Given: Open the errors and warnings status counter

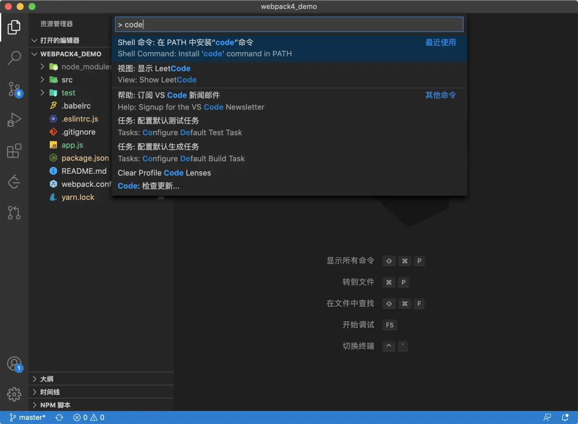Looking at the screenshot, I should pos(89,417).
